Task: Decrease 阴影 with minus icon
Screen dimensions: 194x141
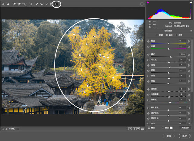Action: (x=148, y=70)
